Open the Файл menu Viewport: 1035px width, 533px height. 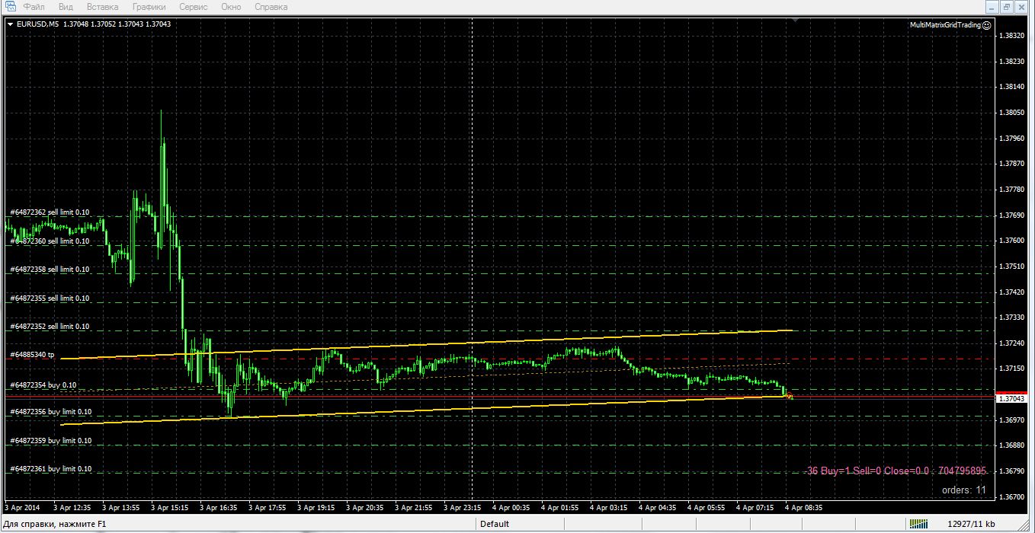[x=34, y=7]
